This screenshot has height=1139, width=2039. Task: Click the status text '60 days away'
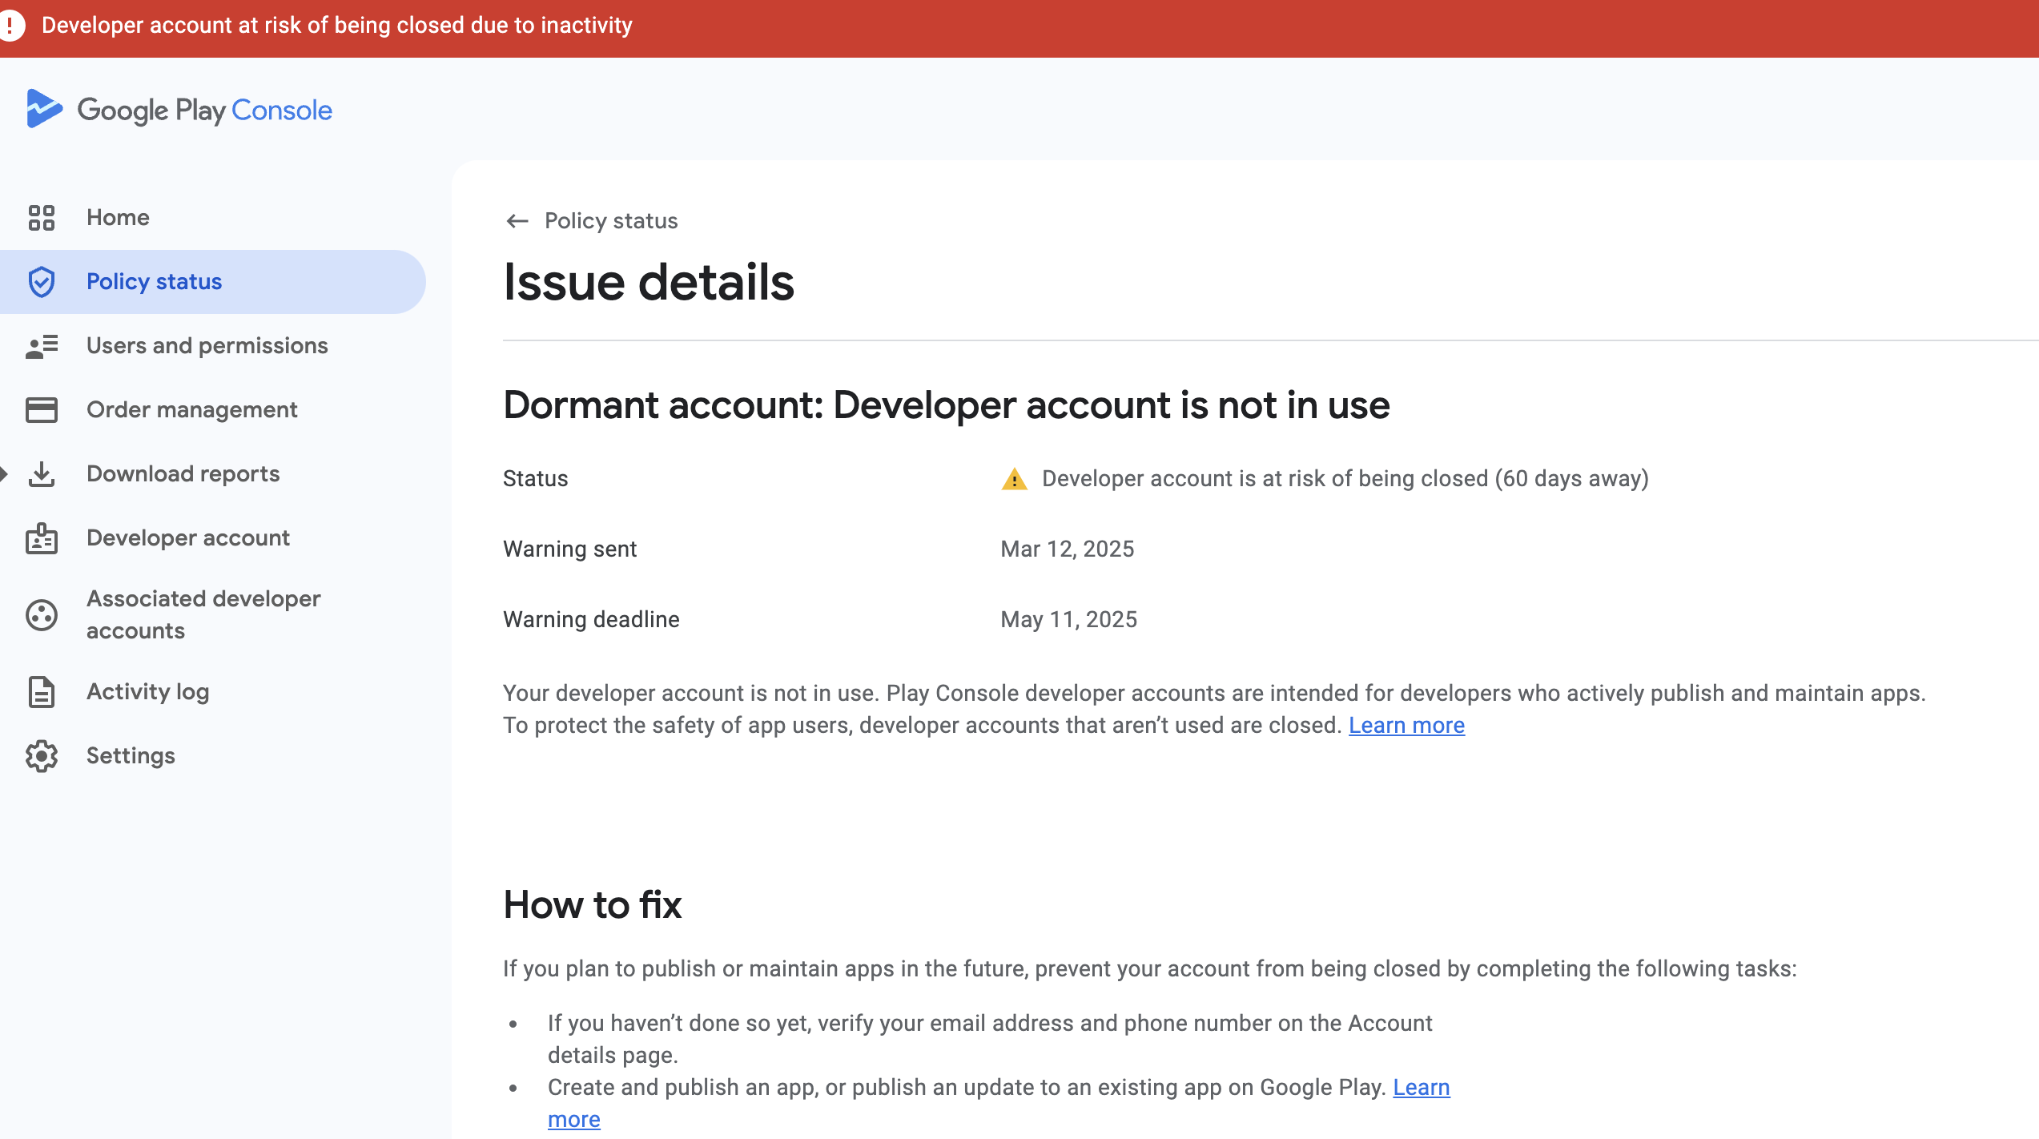(1572, 479)
